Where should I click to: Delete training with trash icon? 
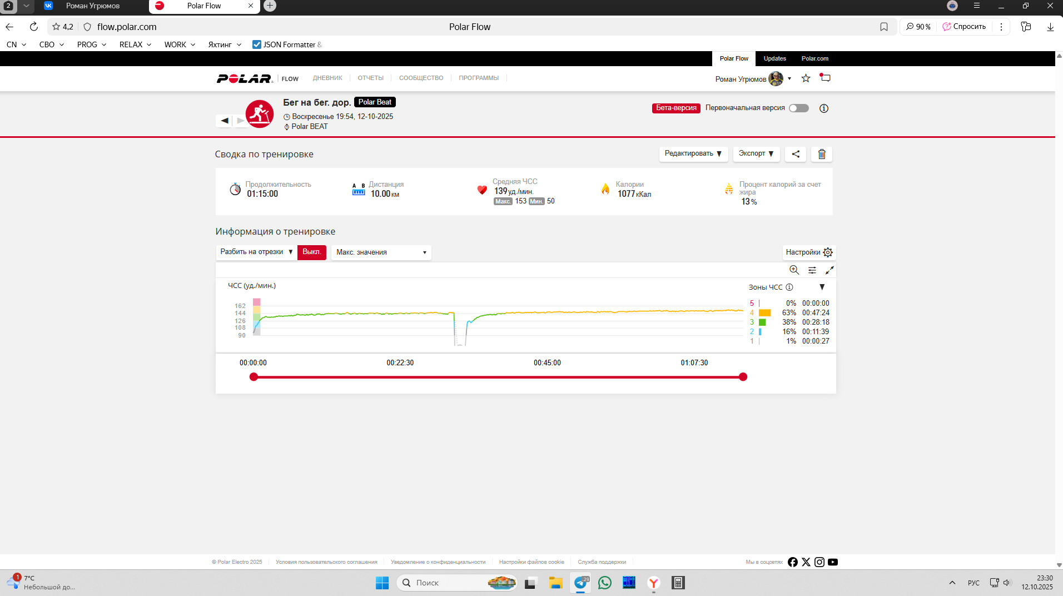coord(822,154)
